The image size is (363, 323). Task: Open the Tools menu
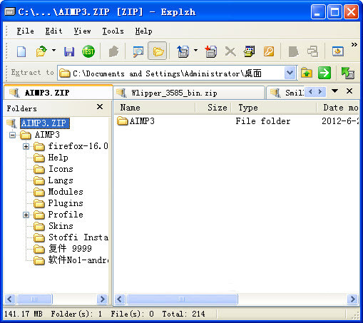click(x=113, y=31)
